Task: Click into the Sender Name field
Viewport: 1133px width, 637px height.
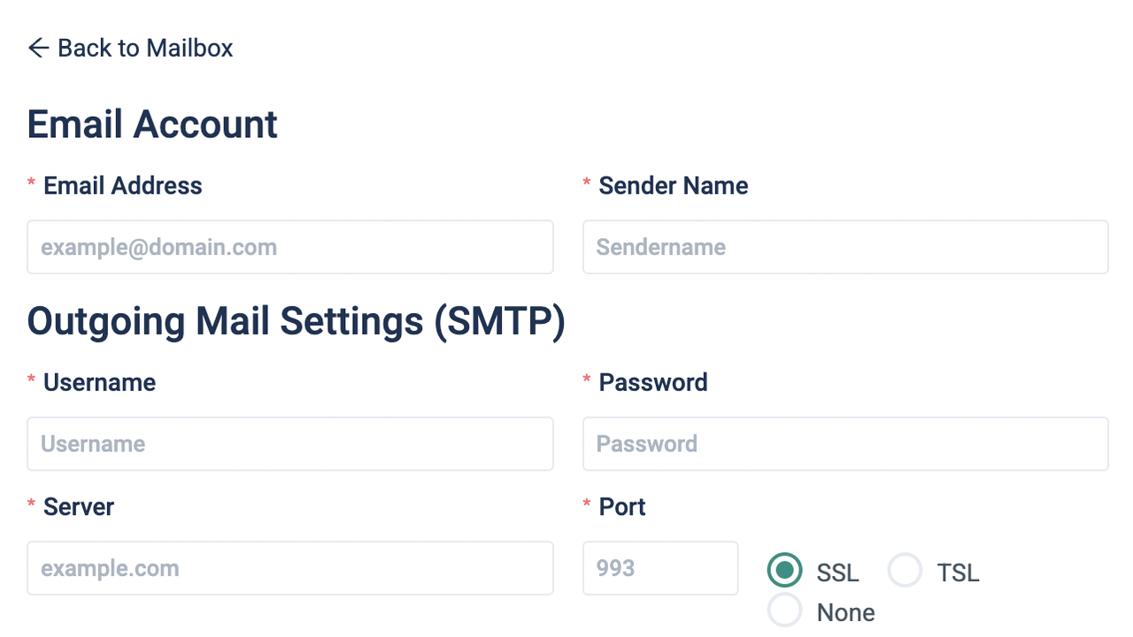Action: click(845, 247)
